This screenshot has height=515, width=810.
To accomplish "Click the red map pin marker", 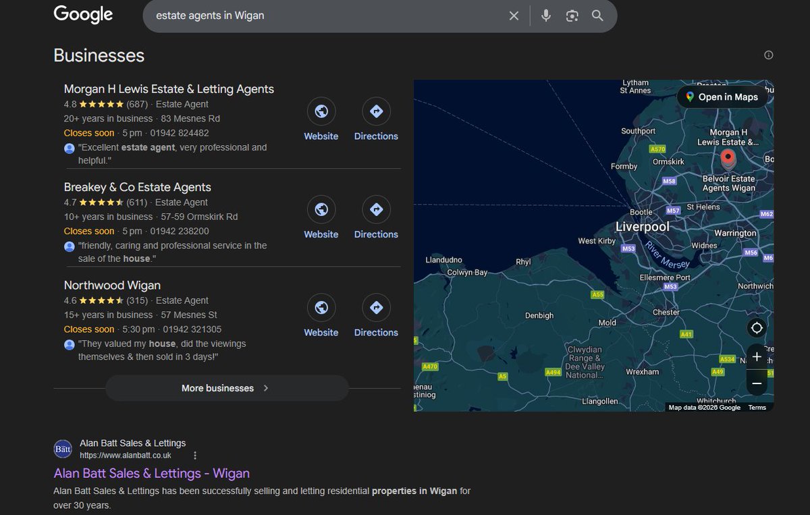I will (x=728, y=159).
